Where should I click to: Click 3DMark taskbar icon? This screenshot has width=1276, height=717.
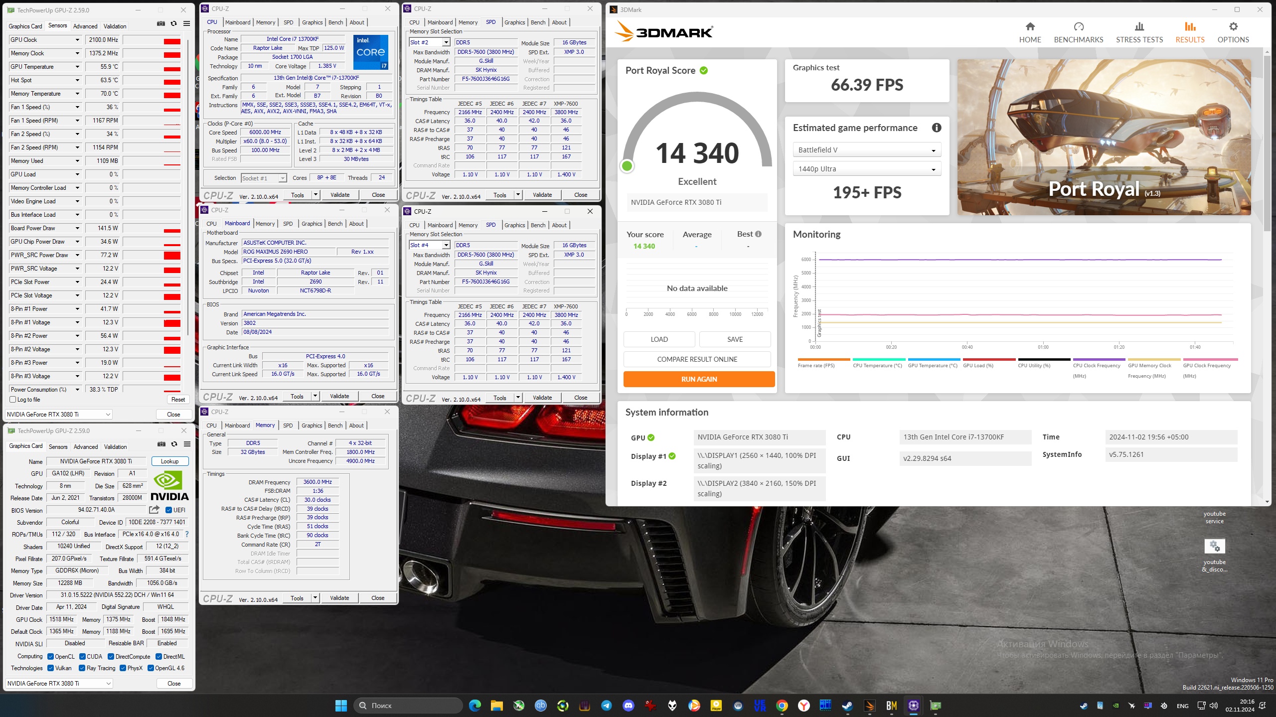tap(869, 706)
